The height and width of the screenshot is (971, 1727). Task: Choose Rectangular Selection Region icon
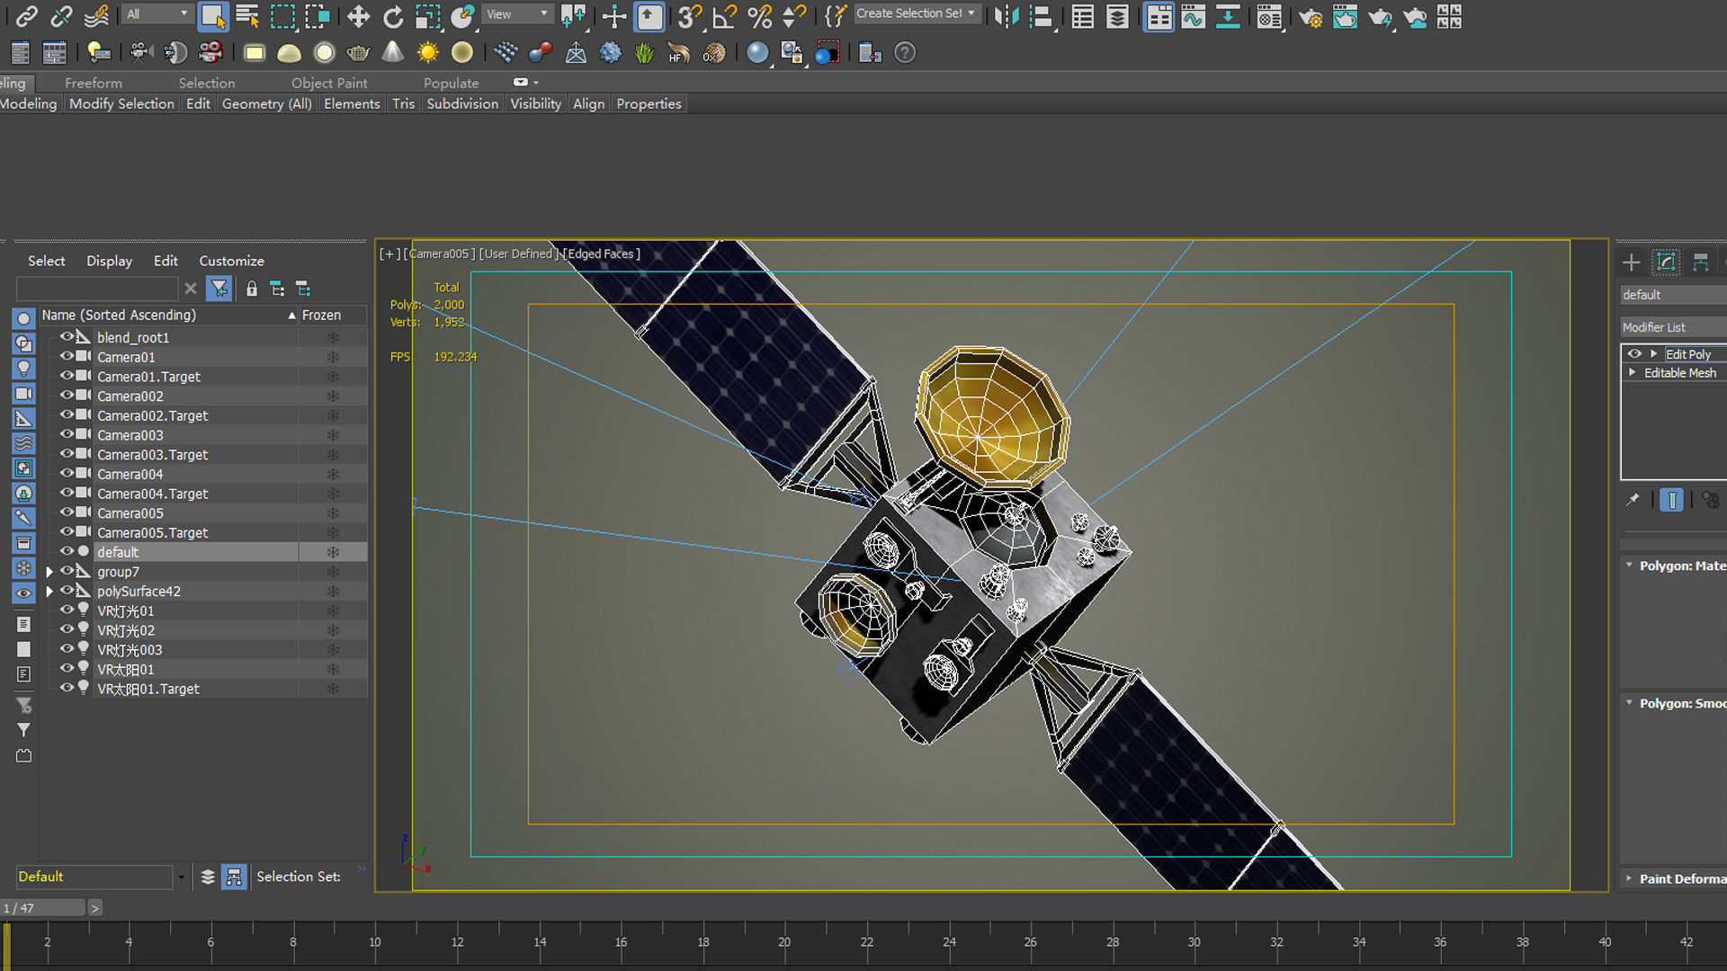point(282,15)
